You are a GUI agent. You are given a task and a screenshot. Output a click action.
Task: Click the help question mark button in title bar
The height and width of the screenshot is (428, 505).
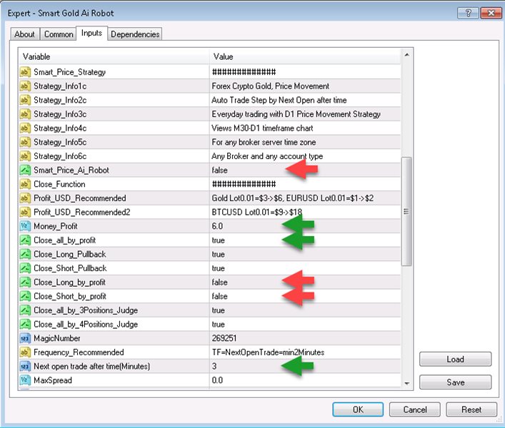468,13
